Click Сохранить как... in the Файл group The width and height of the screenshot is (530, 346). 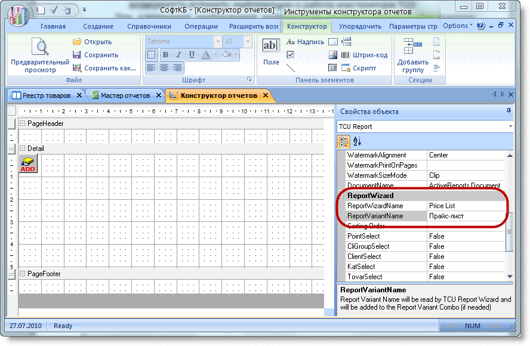point(104,68)
